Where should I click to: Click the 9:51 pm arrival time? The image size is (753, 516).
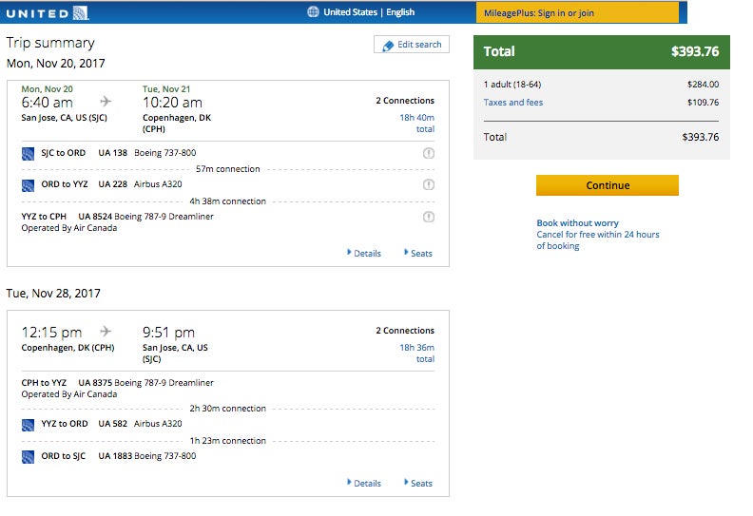click(x=168, y=333)
